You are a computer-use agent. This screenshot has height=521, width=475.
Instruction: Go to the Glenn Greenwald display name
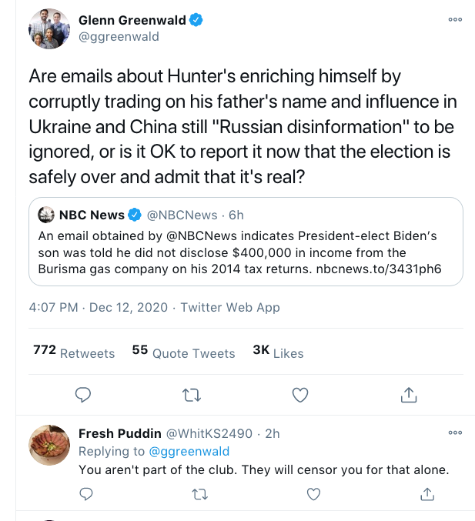click(132, 20)
